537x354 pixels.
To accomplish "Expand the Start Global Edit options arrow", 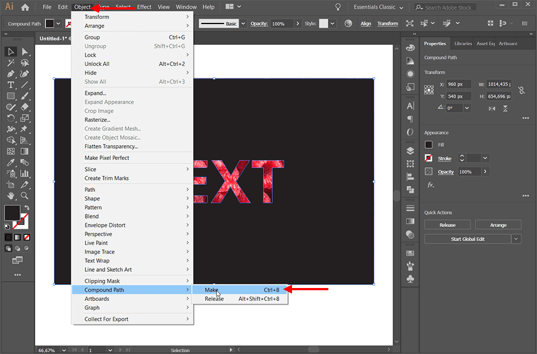I will [x=516, y=238].
